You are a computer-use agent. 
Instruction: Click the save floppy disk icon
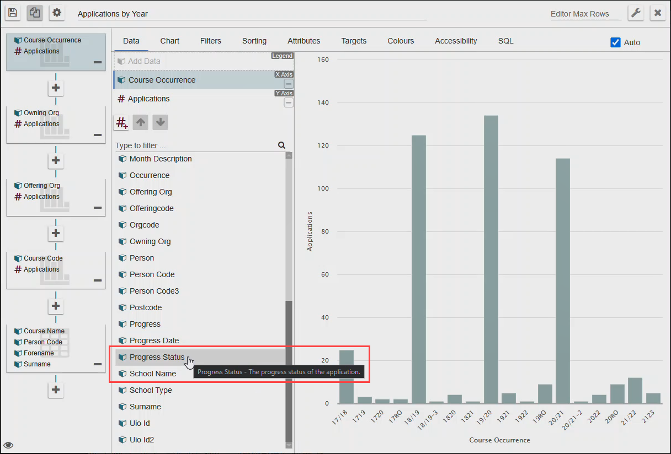(13, 13)
